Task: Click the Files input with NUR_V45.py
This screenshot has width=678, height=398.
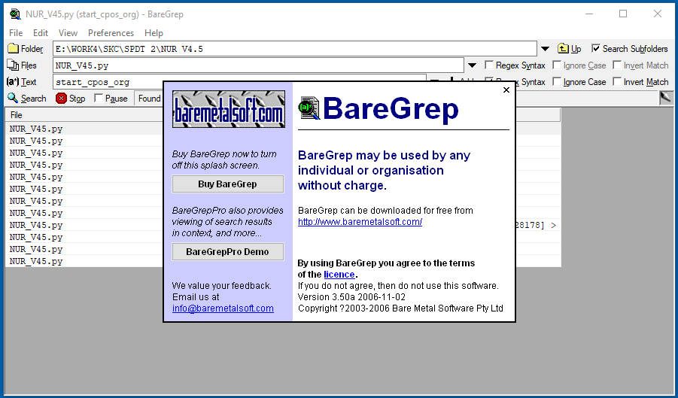Action: click(x=258, y=65)
